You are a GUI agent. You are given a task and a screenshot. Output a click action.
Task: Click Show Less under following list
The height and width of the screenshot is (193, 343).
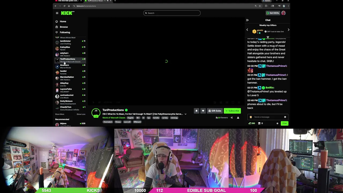81,114
